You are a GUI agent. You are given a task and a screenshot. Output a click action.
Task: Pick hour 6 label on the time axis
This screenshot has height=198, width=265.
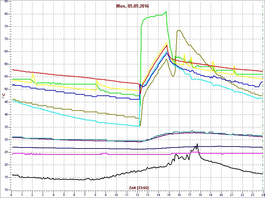(74, 194)
